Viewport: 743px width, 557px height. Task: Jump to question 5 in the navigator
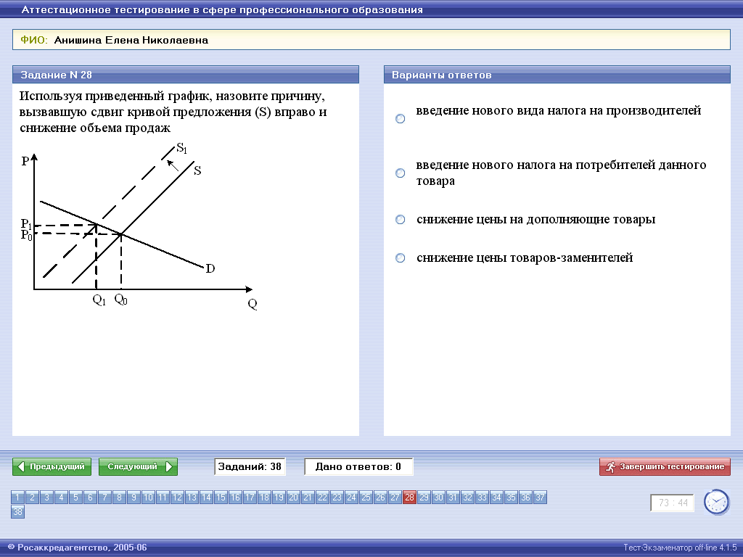(75, 498)
